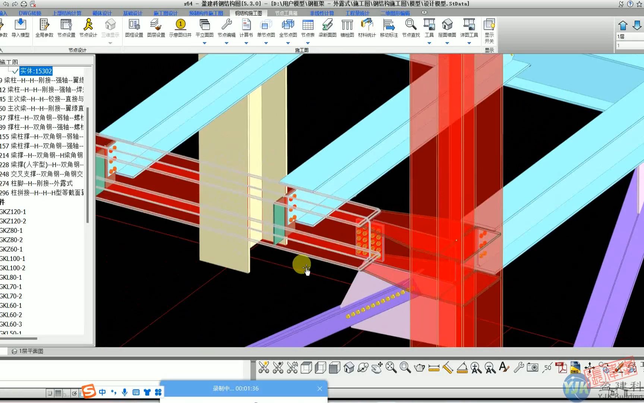Expand 计算书 dropdown arrow
This screenshot has height=403, width=644.
point(246,43)
